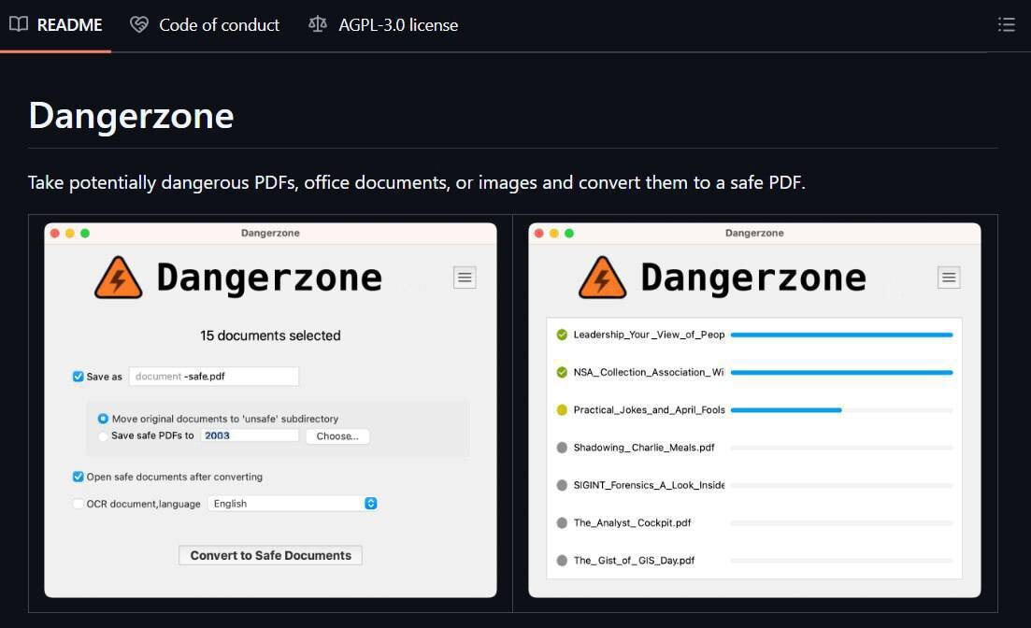Screen dimensions: 1031x628
Task: Open the README tab
Action: [x=56, y=25]
